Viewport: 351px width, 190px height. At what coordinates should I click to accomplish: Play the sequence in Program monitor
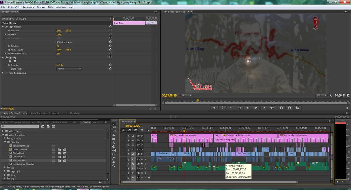[x=256, y=108]
